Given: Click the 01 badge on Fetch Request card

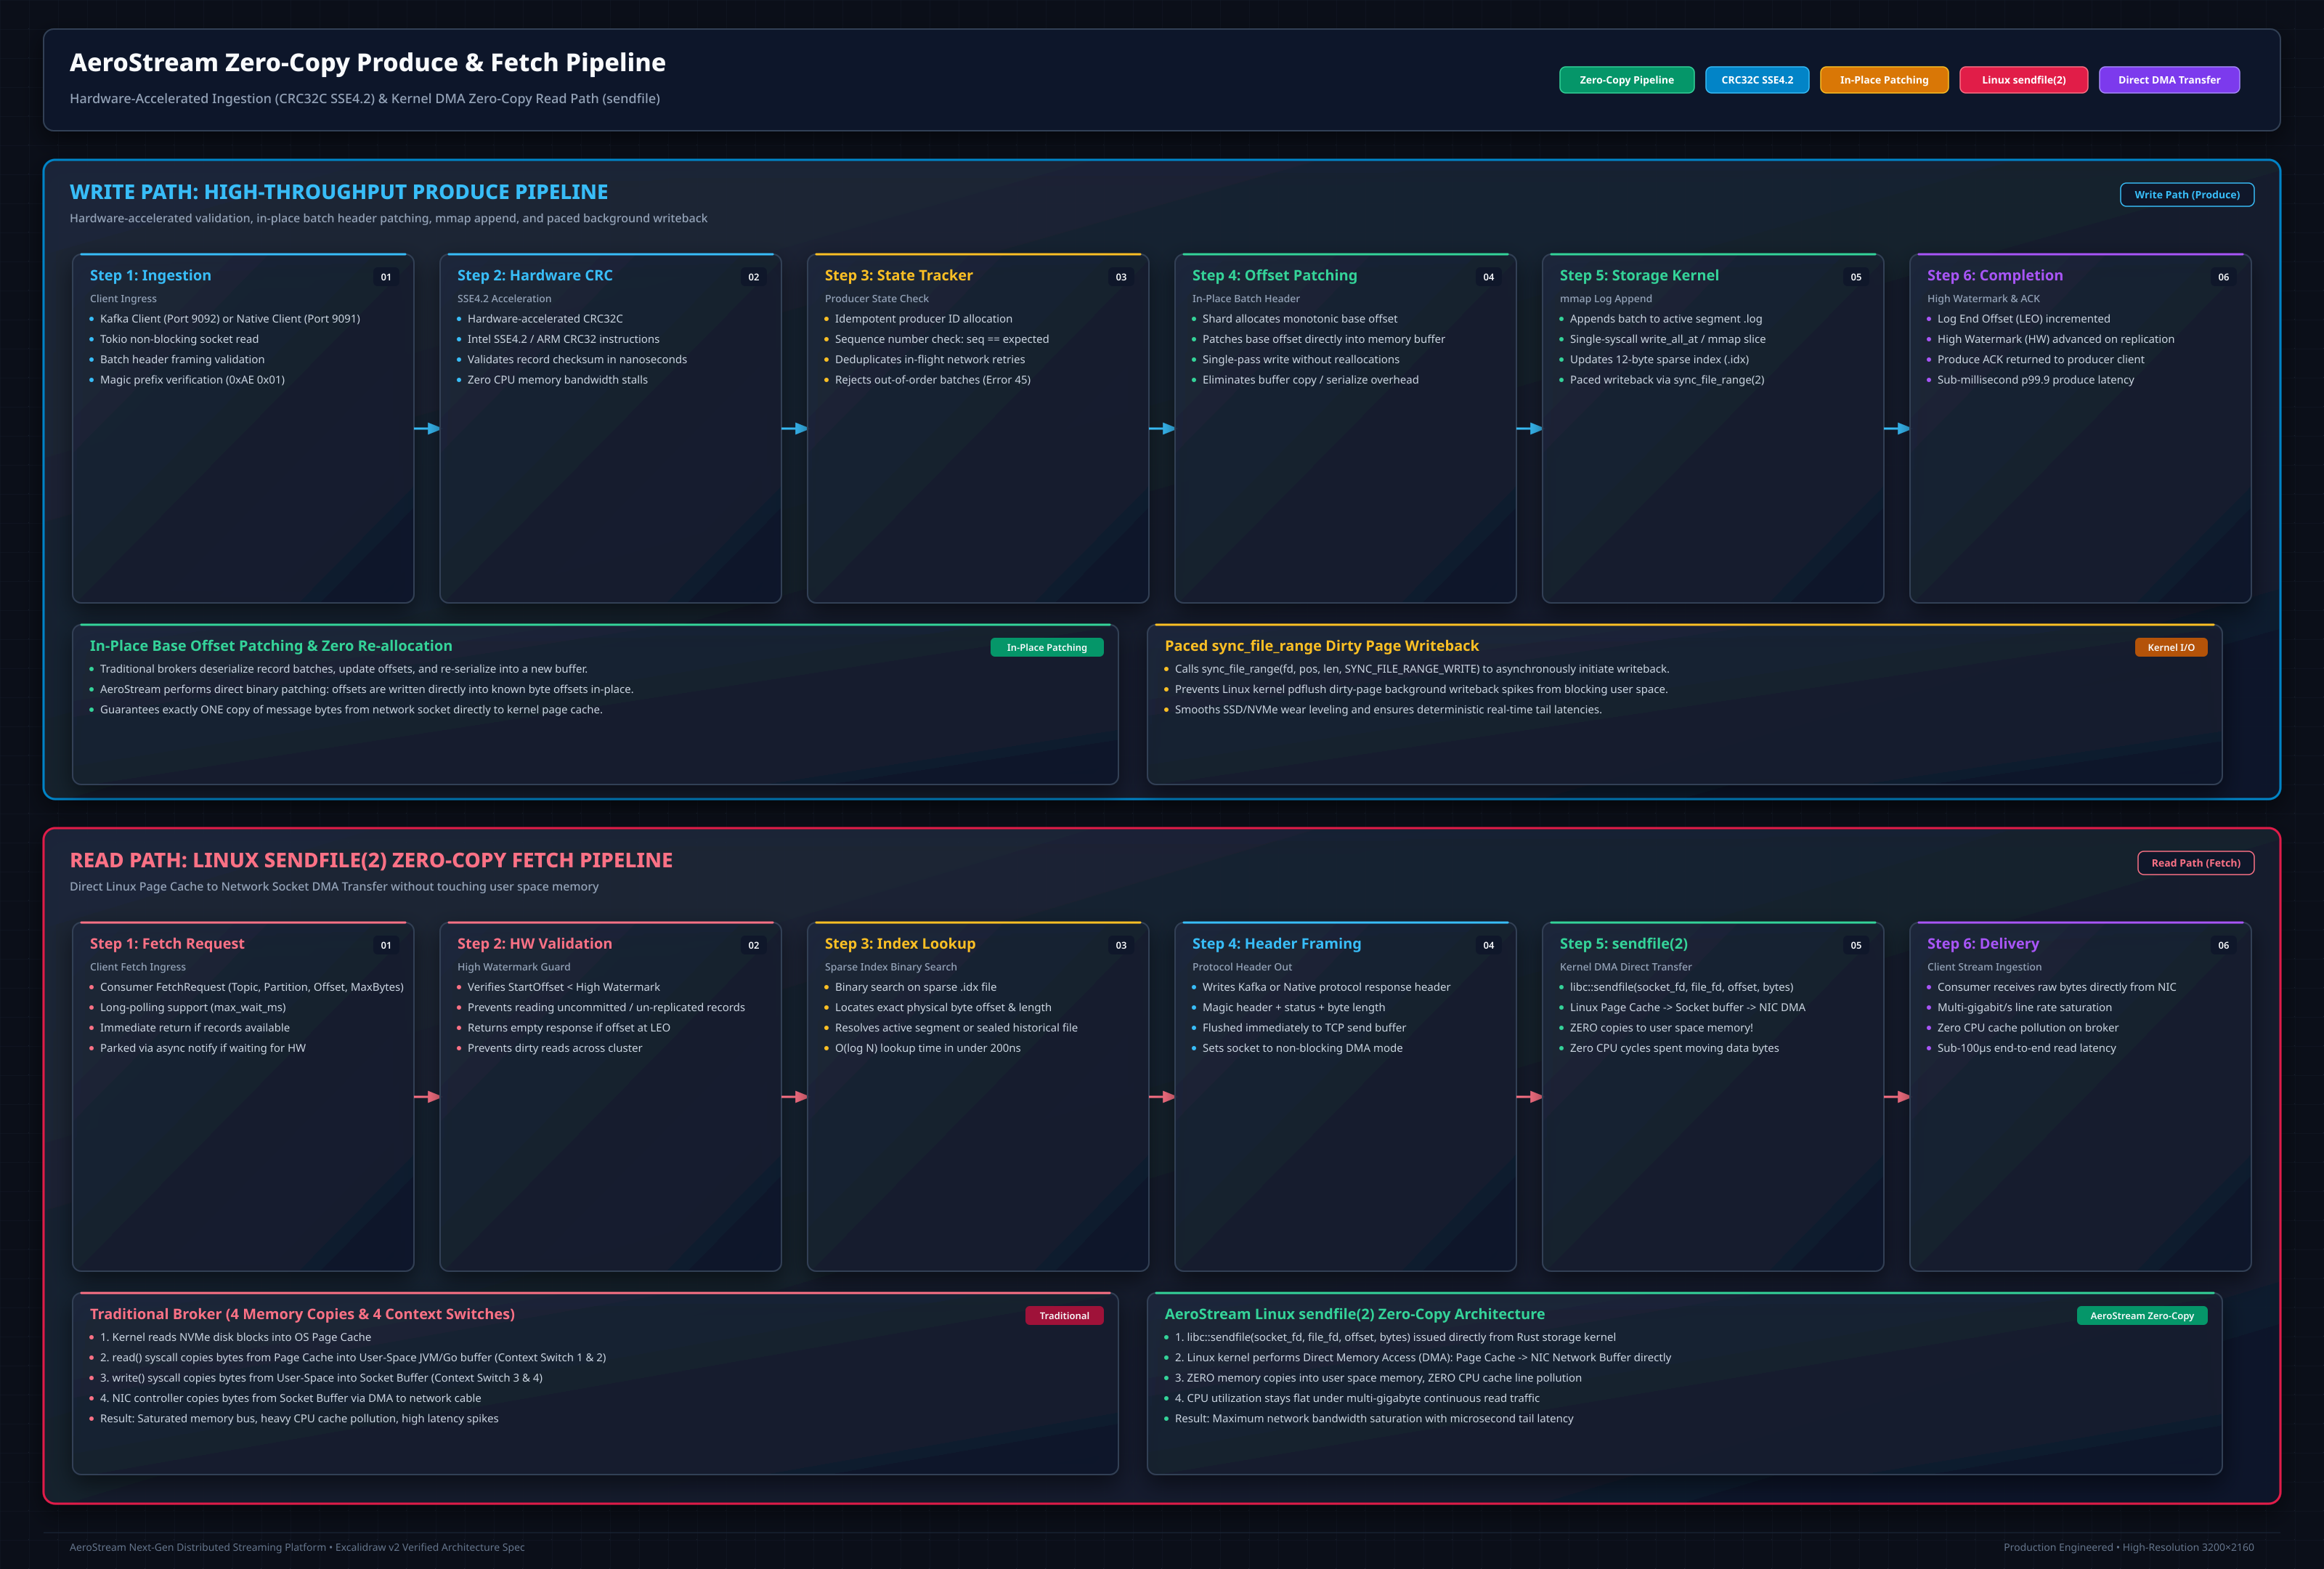Looking at the screenshot, I should [386, 945].
